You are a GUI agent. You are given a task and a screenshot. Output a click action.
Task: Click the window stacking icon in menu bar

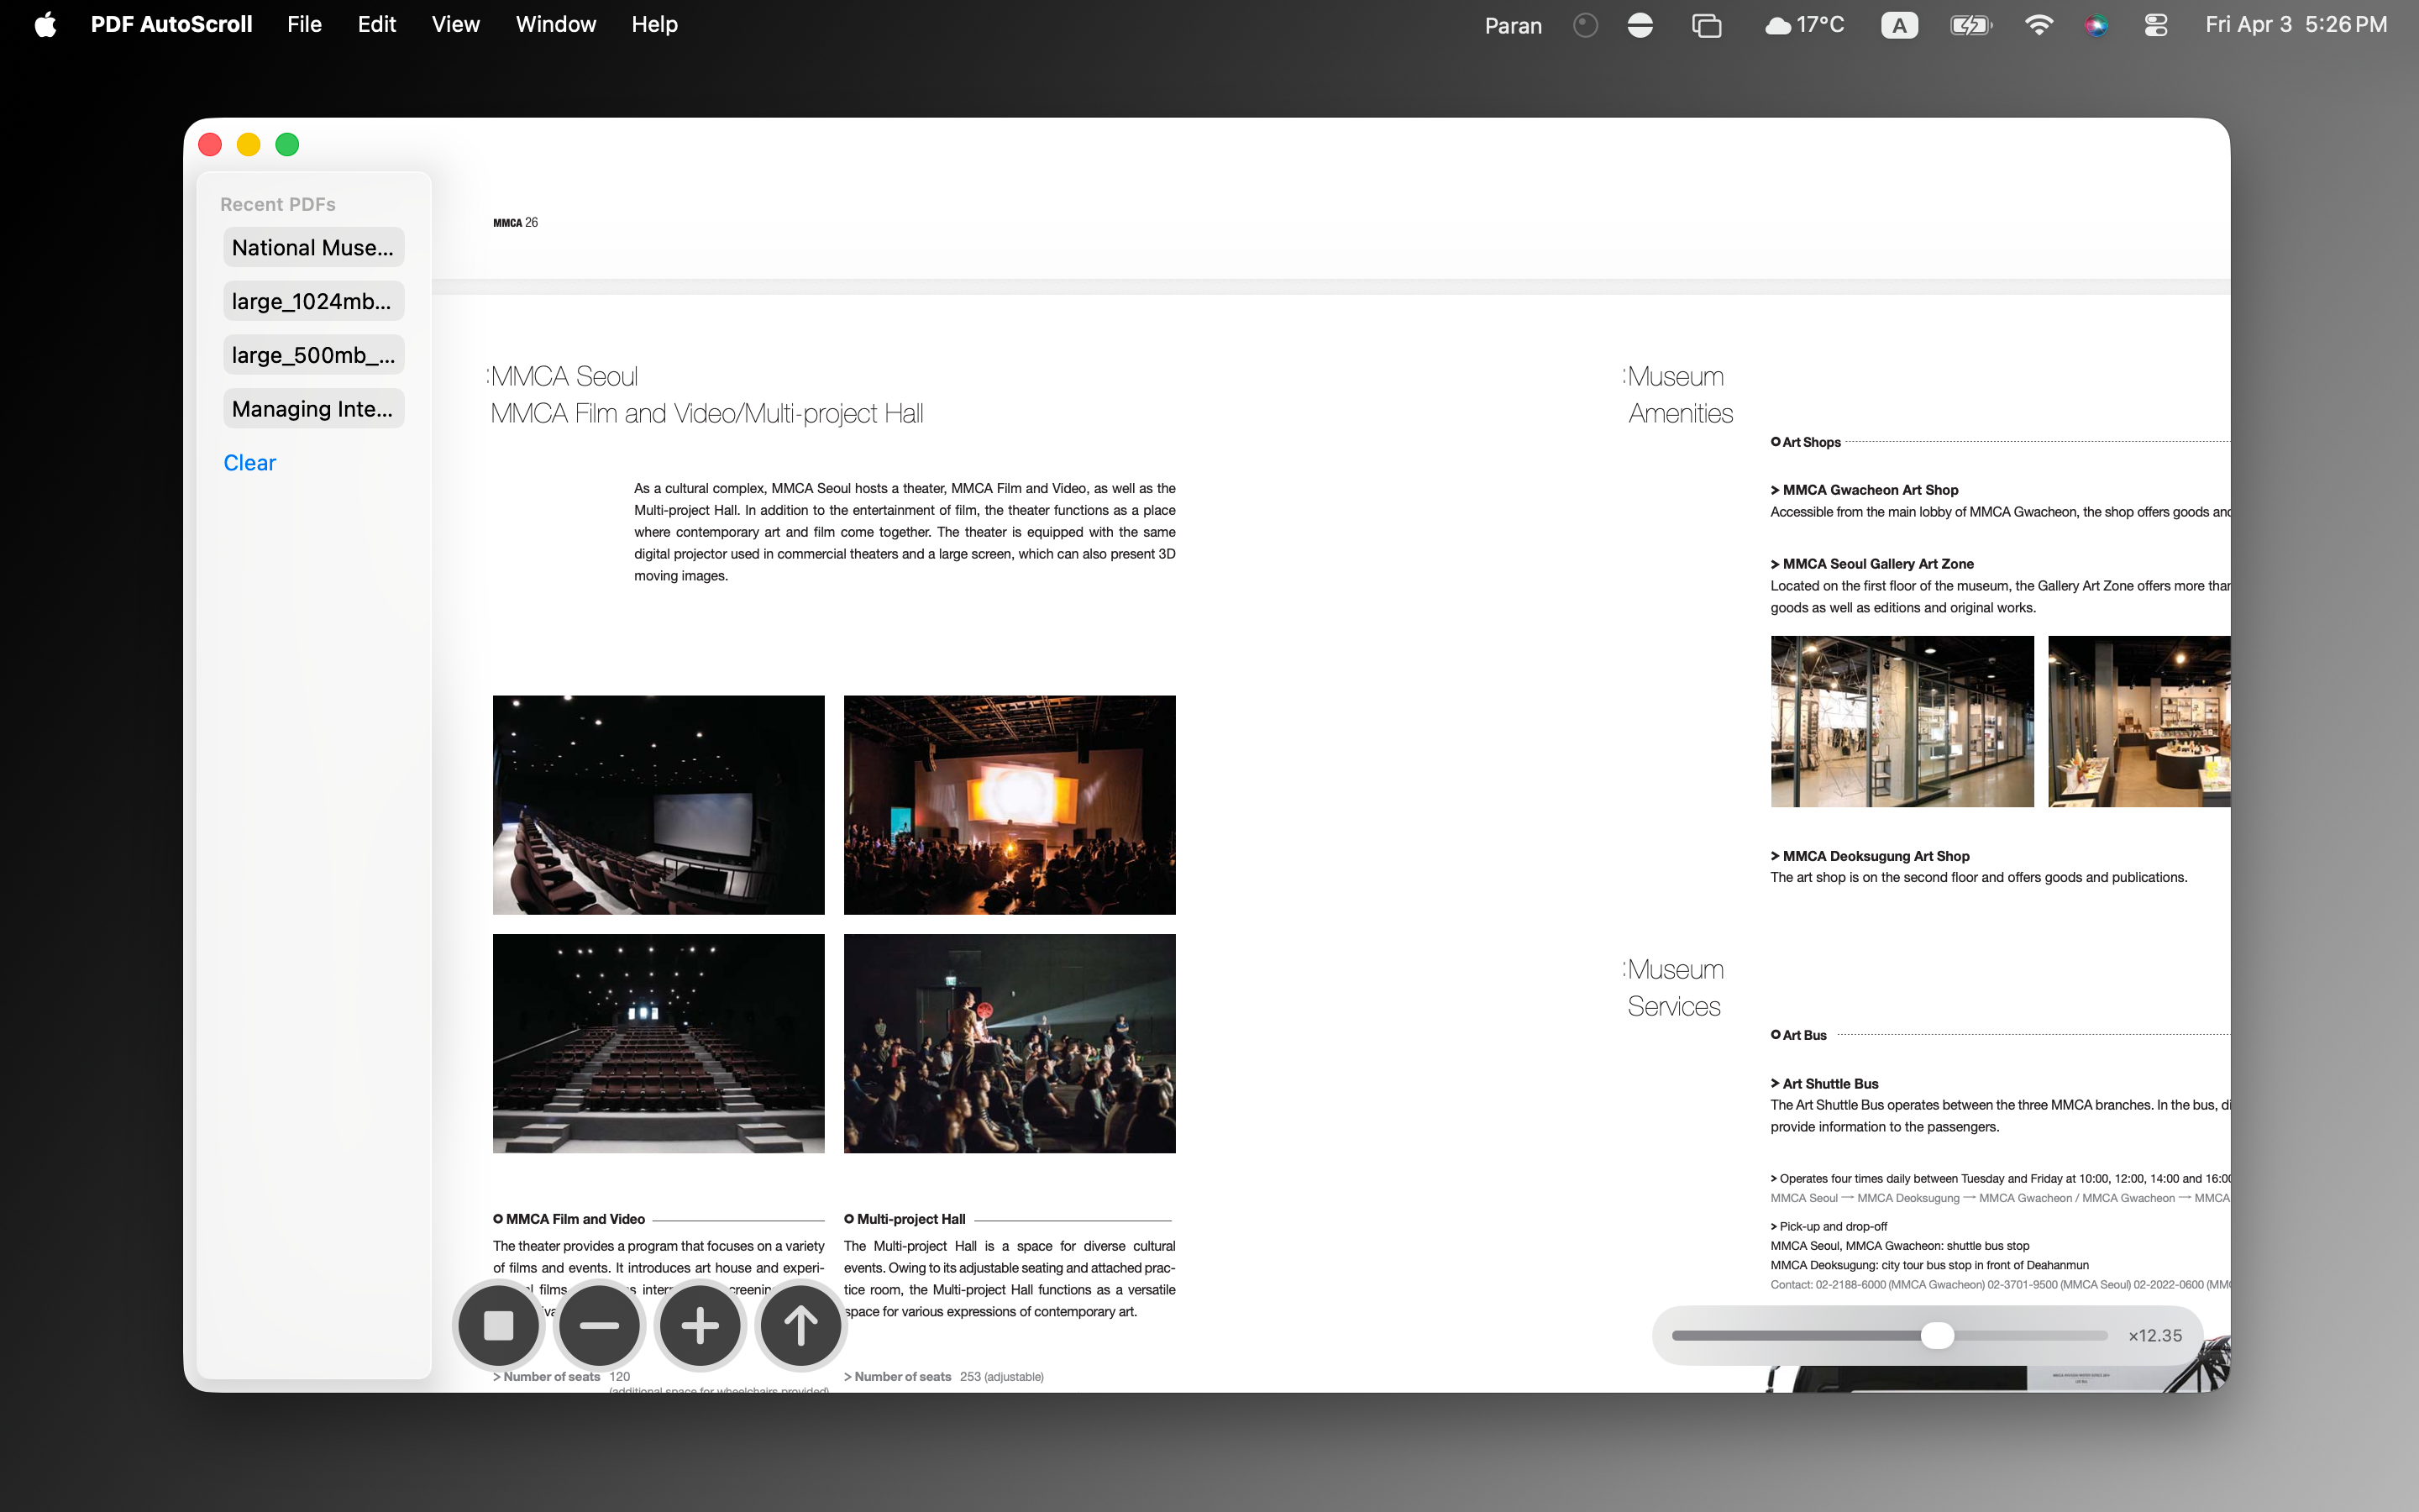coord(1706,25)
